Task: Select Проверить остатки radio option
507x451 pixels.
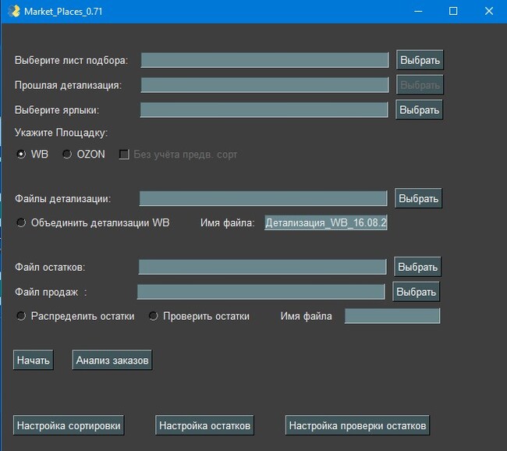Action: pos(154,316)
